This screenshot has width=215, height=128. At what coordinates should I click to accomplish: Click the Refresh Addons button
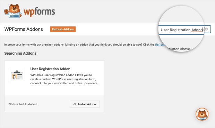point(63,29)
